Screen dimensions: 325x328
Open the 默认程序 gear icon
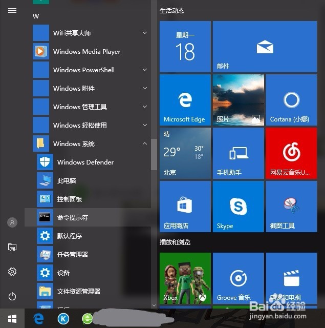(45, 236)
